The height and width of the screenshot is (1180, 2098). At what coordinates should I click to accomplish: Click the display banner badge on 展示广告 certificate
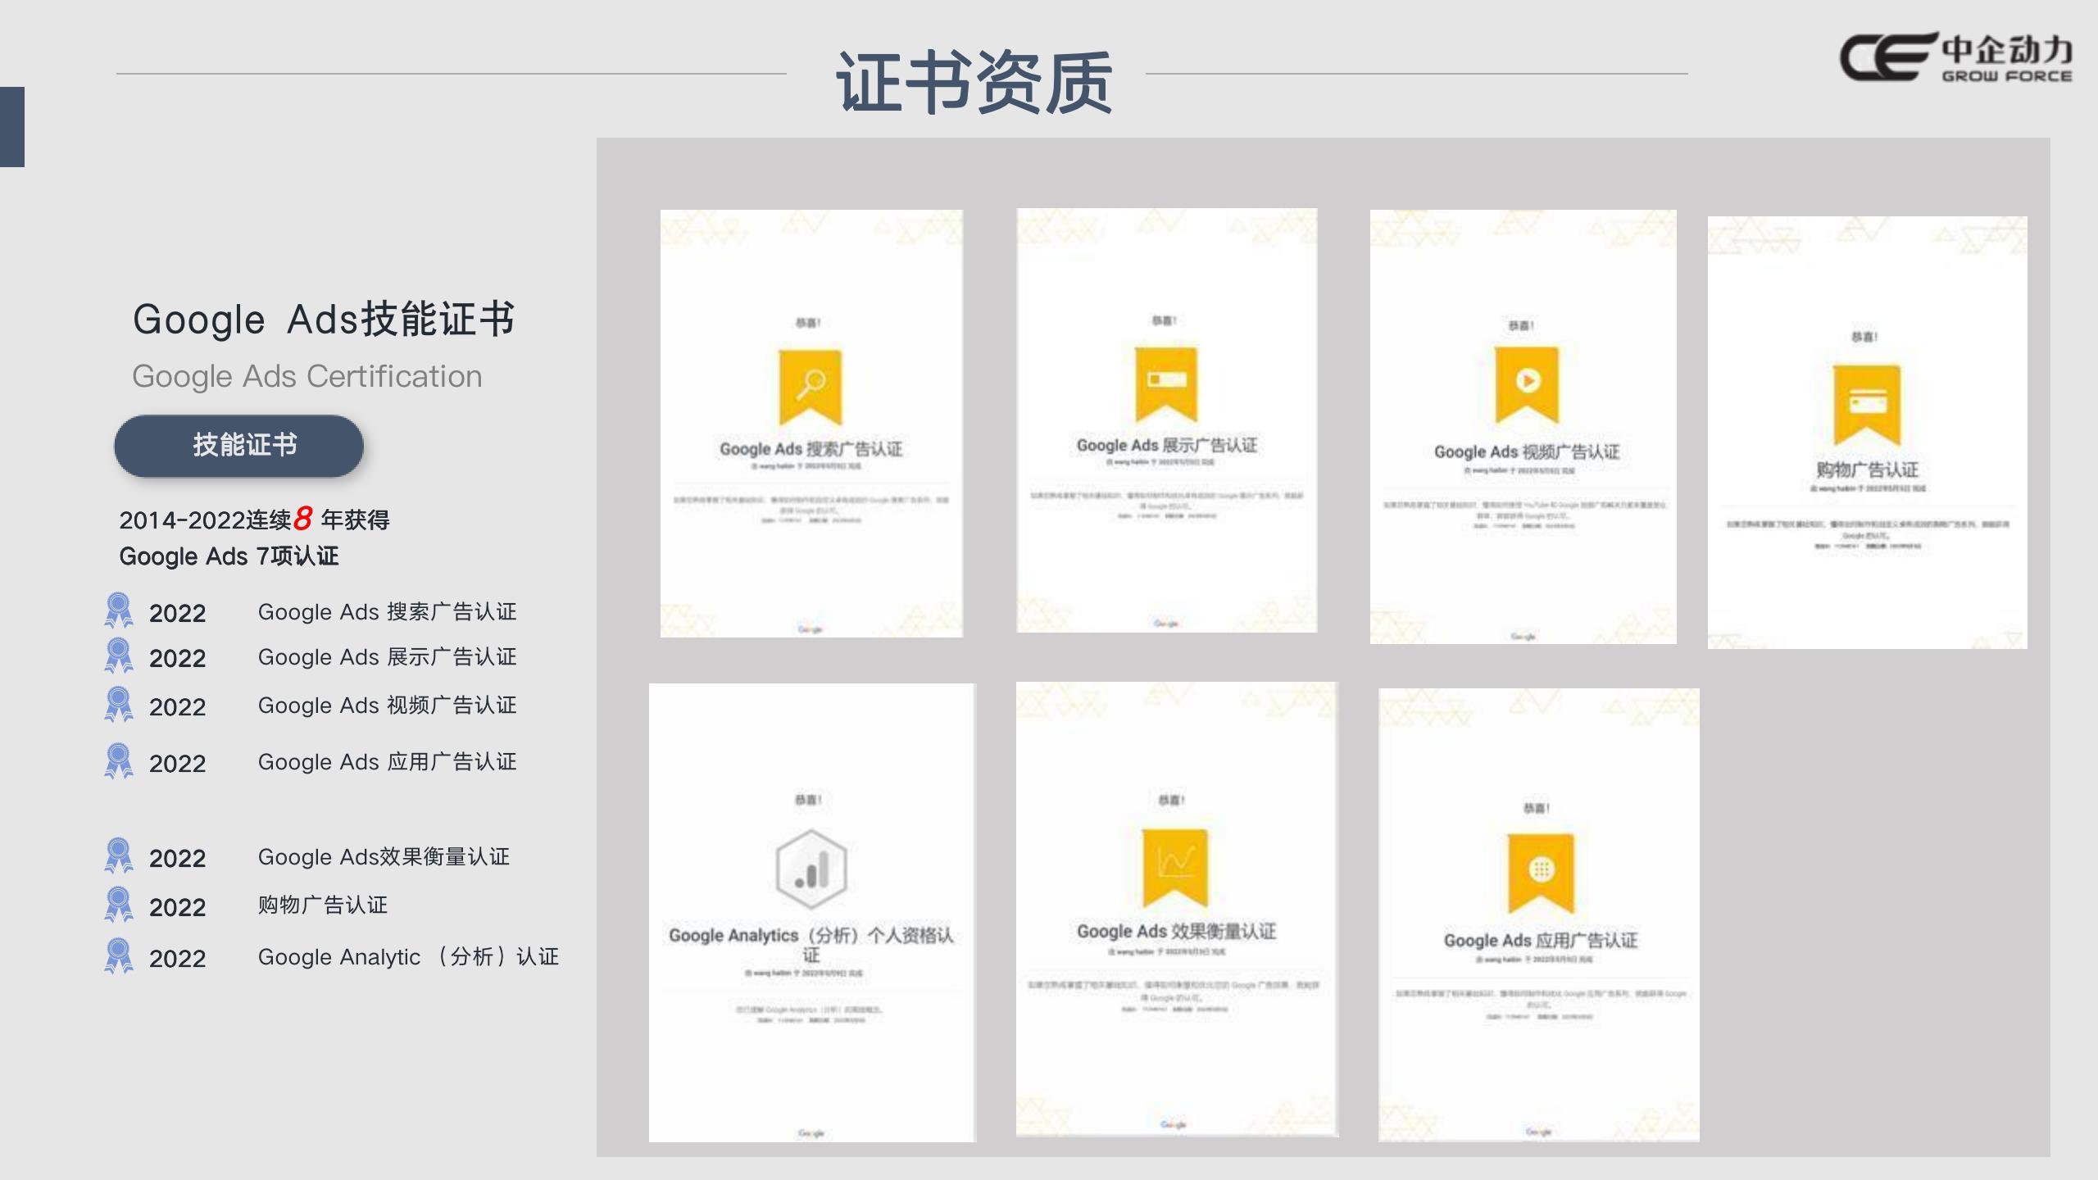point(1166,383)
